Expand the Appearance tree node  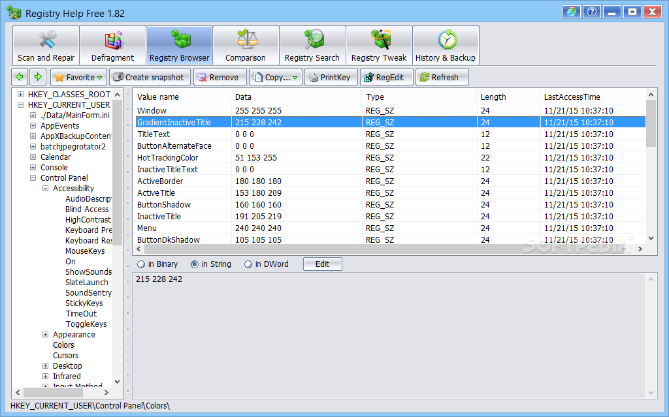pos(45,334)
